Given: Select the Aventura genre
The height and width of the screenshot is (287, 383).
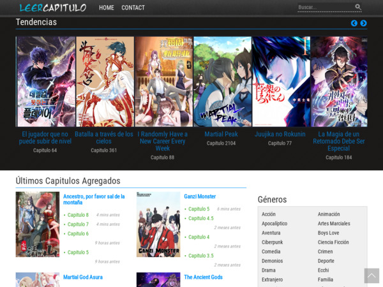Looking at the screenshot, I should click(x=271, y=233).
